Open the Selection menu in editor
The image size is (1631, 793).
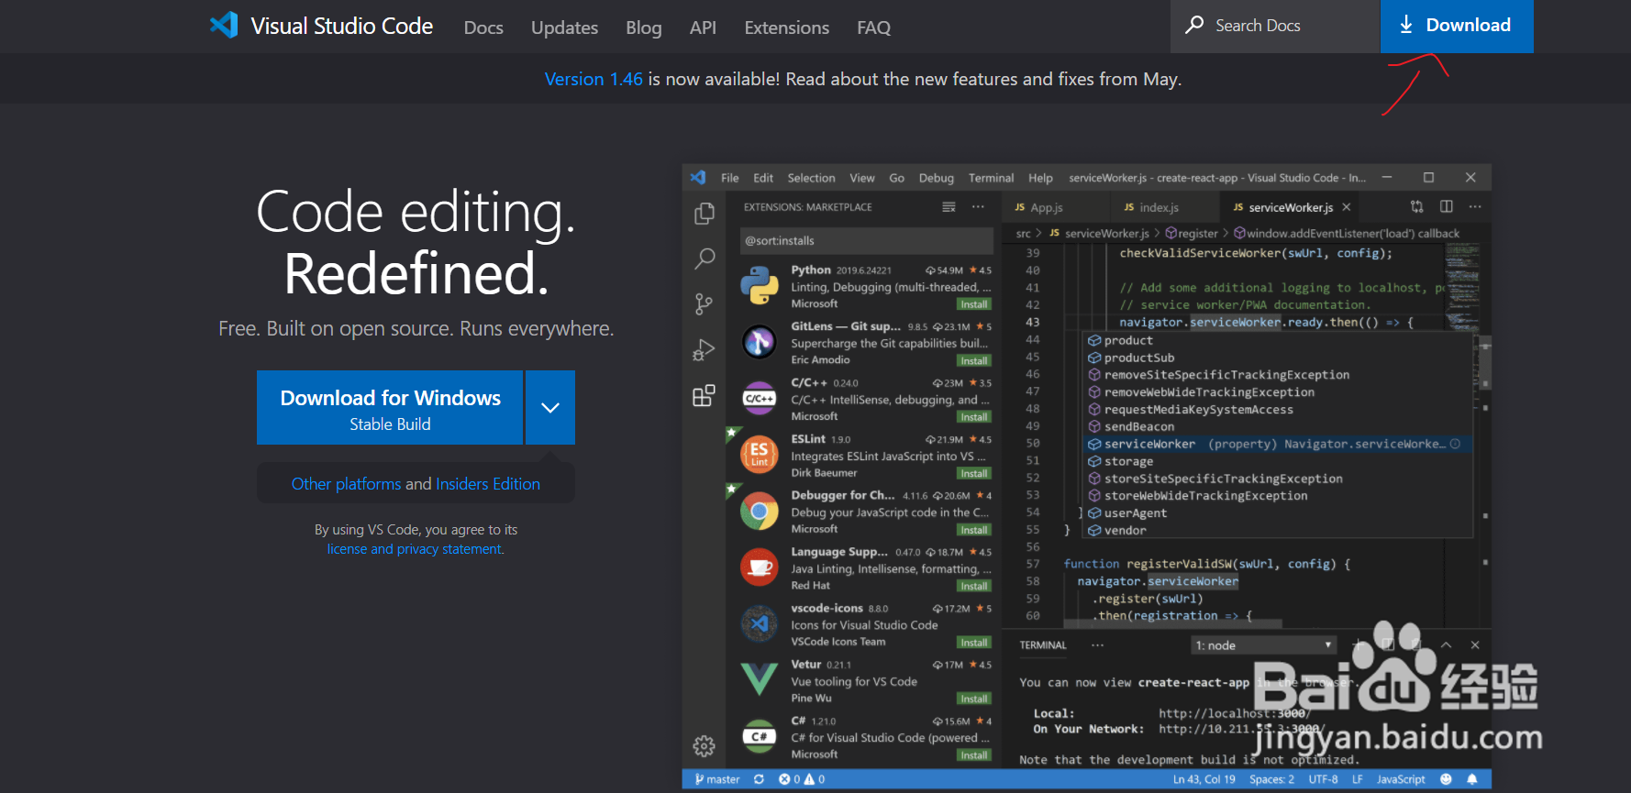pos(811,178)
